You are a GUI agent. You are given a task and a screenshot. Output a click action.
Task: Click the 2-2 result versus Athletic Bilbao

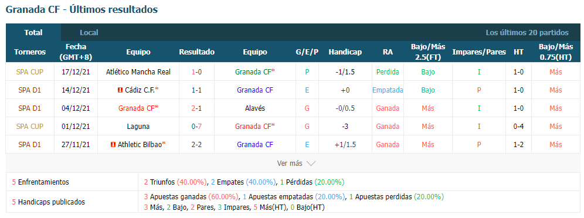(x=196, y=145)
